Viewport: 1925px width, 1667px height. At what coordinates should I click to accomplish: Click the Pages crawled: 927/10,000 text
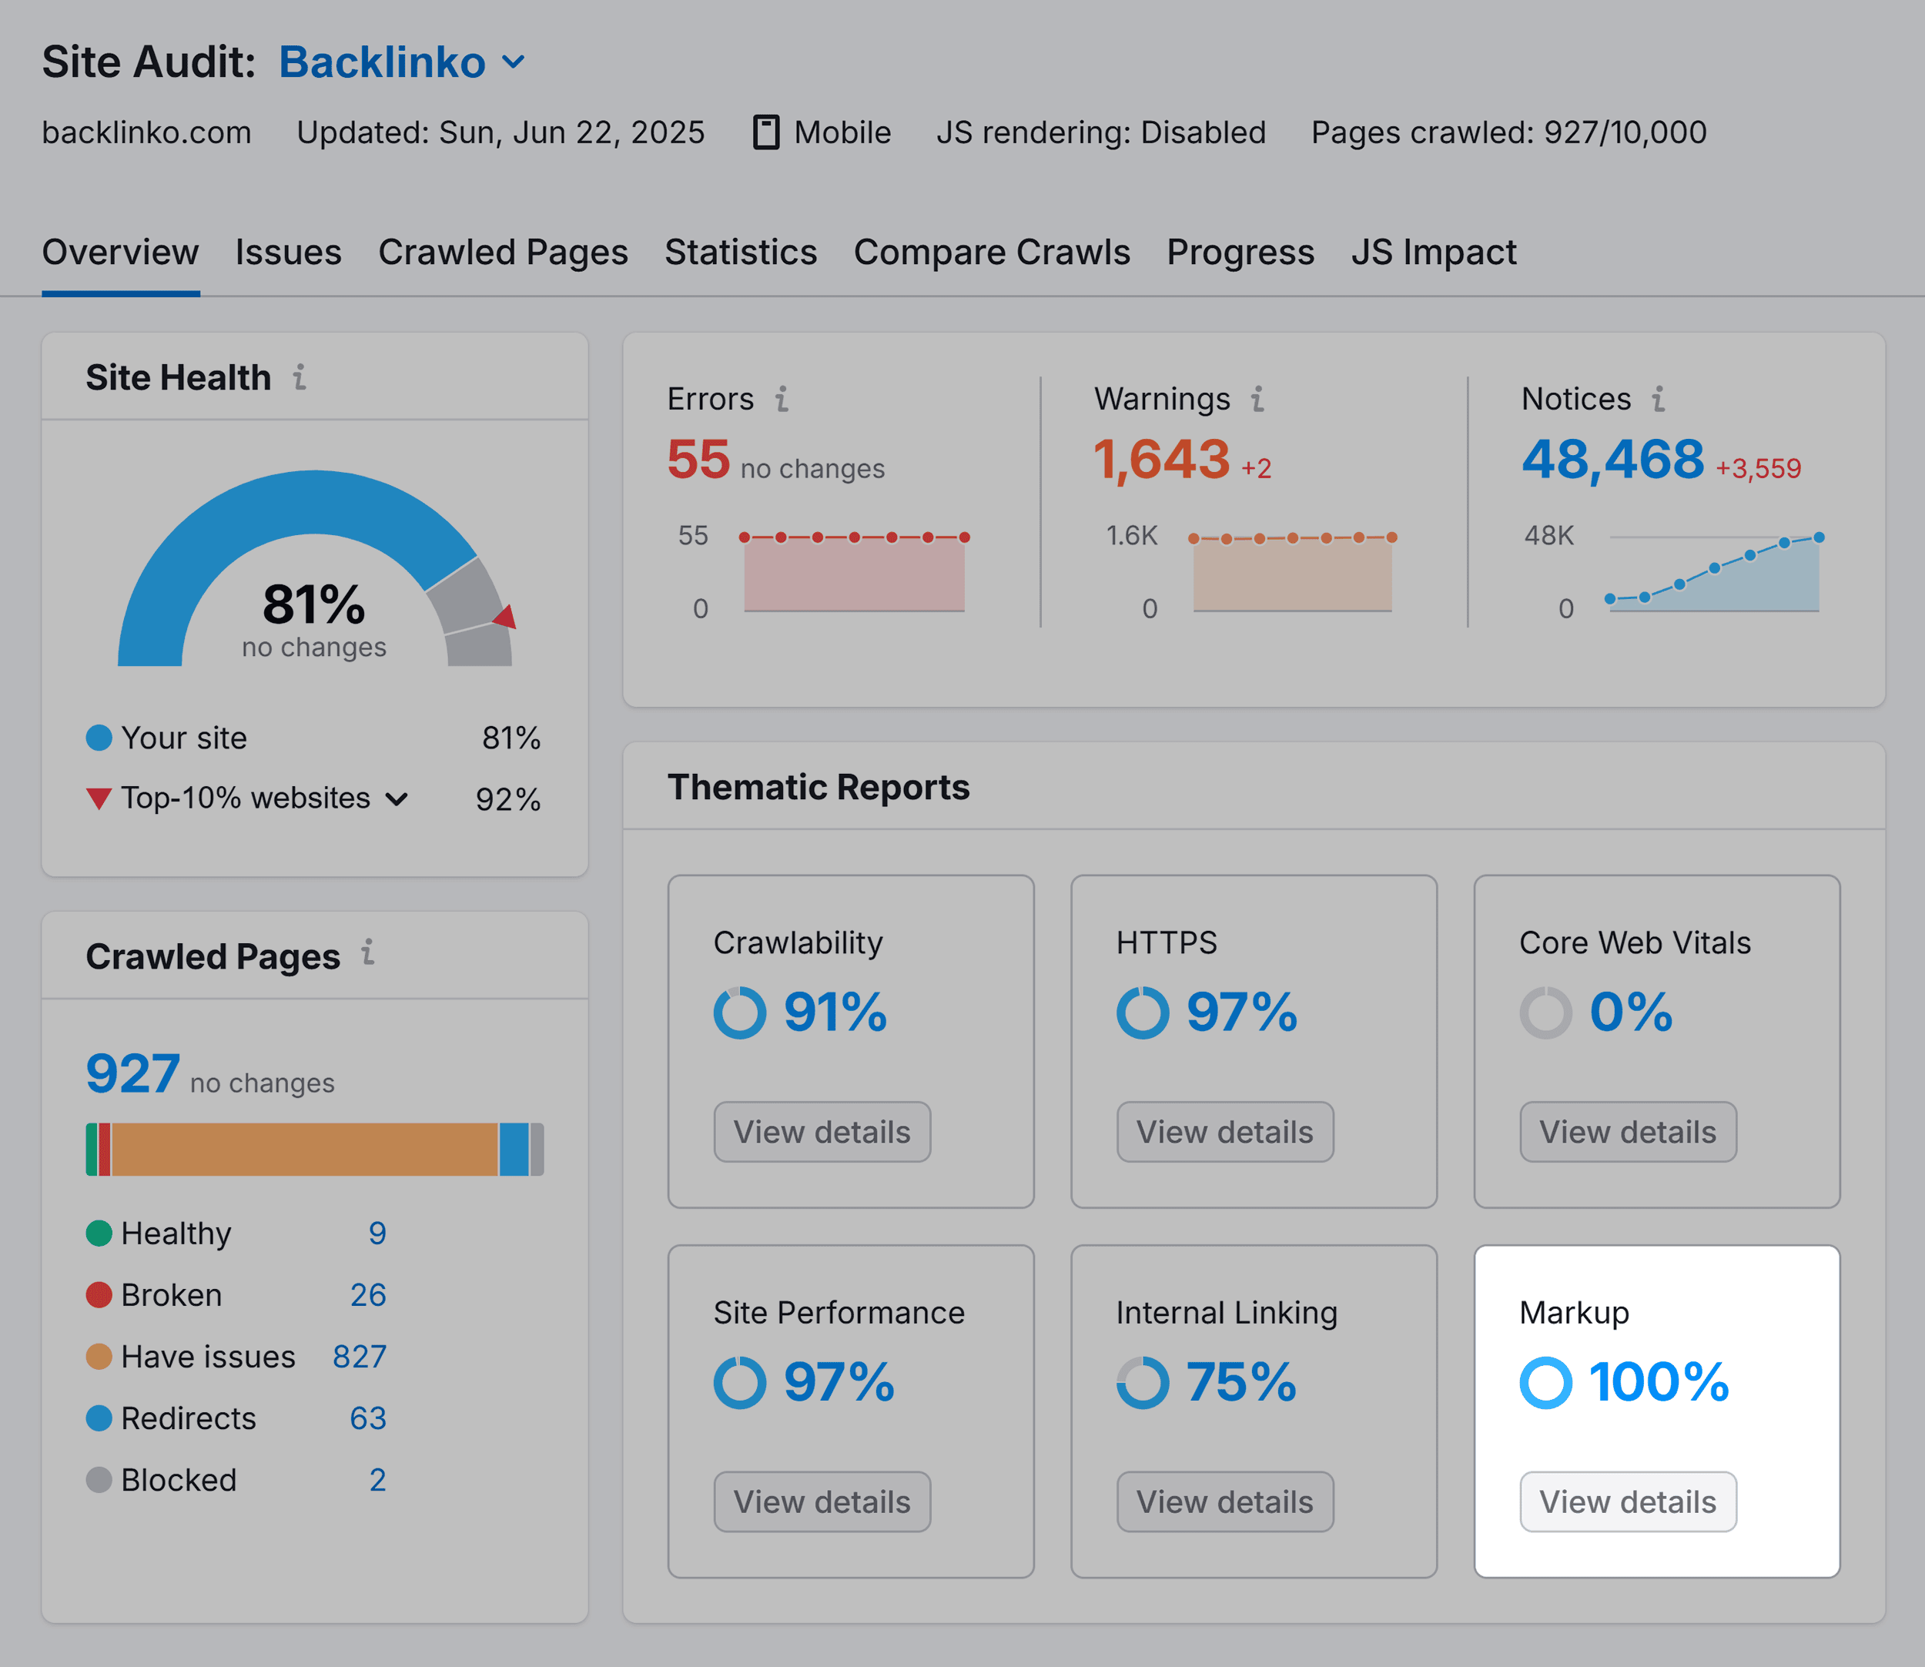tap(1509, 132)
